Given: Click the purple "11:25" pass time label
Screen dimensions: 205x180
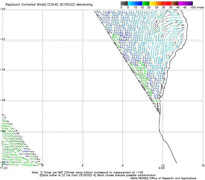Looking at the screenshot, I should coord(4,168).
